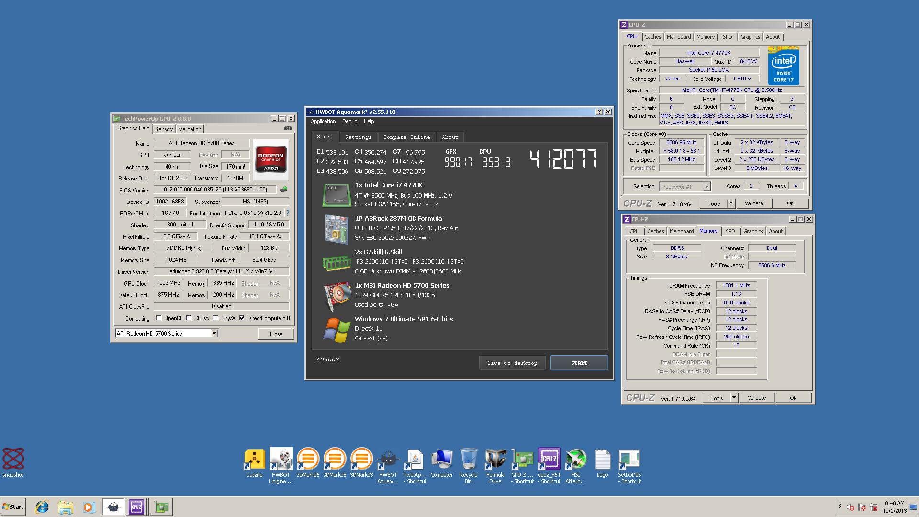Toggle OpenCL checkbox in GPU-Z
The image size is (919, 517).
coord(158,318)
